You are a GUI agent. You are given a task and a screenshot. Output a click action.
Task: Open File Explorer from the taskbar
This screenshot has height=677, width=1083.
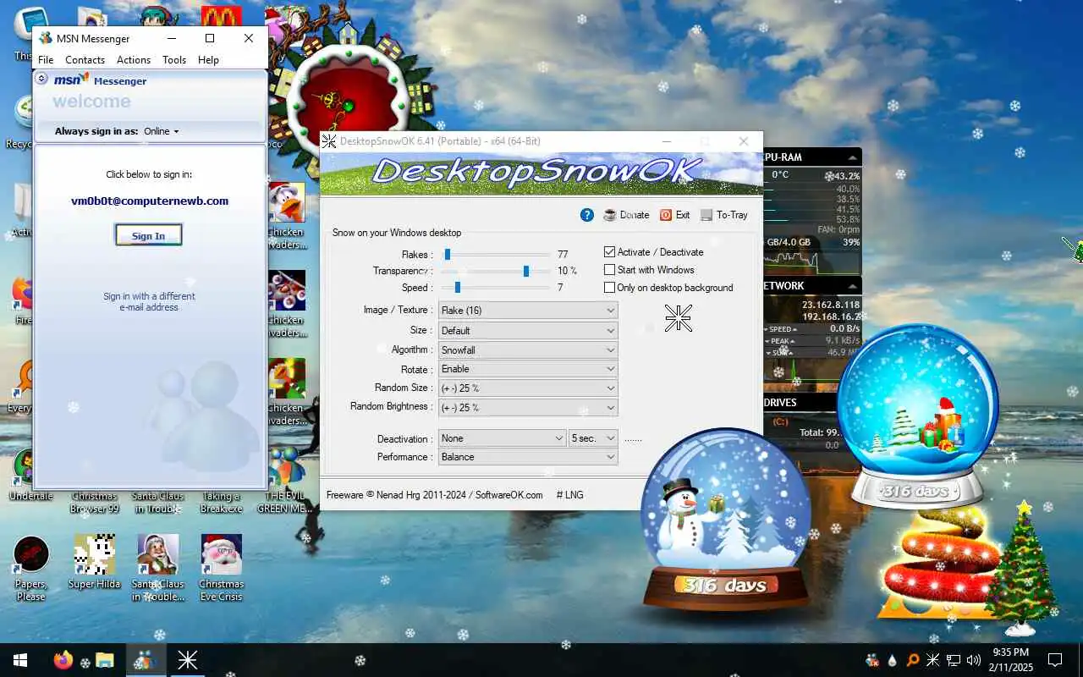pyautogui.click(x=105, y=660)
